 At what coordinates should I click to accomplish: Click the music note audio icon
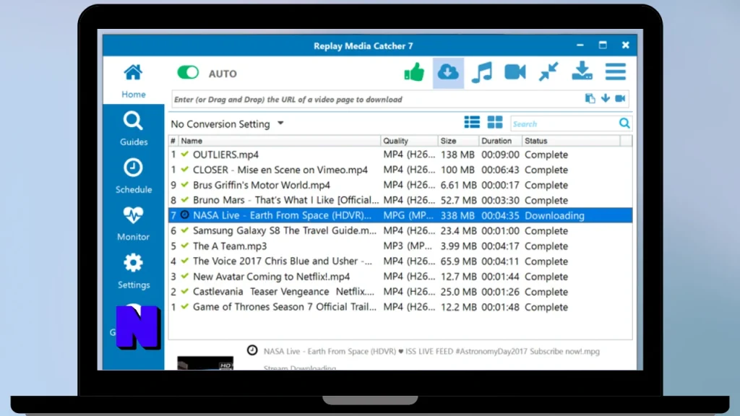(x=481, y=73)
